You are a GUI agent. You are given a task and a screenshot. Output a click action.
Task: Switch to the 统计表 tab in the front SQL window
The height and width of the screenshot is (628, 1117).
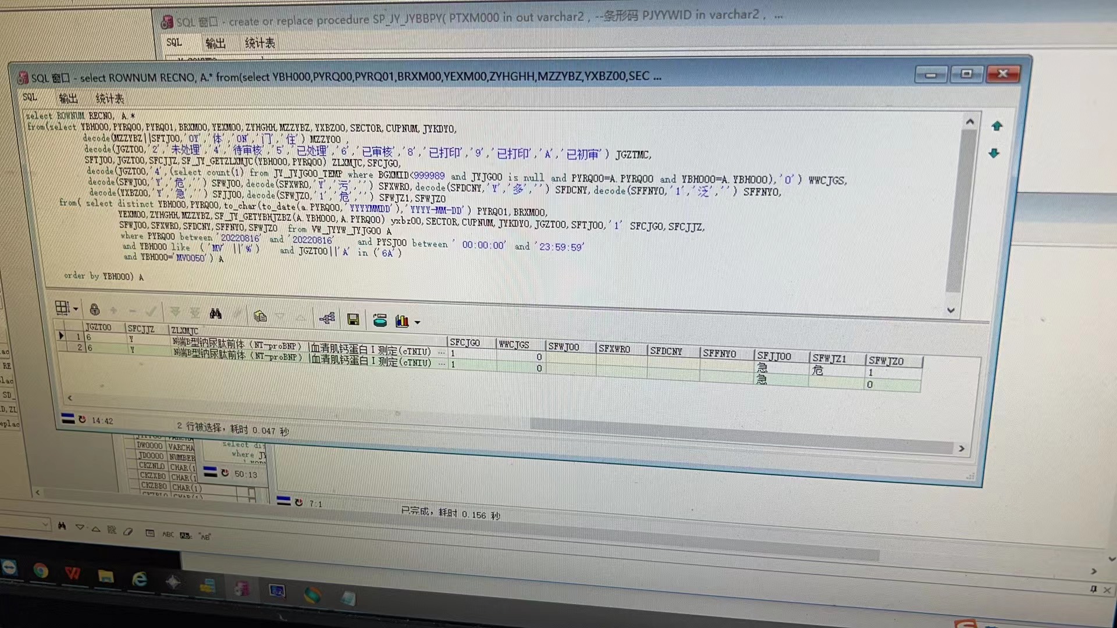pos(109,99)
